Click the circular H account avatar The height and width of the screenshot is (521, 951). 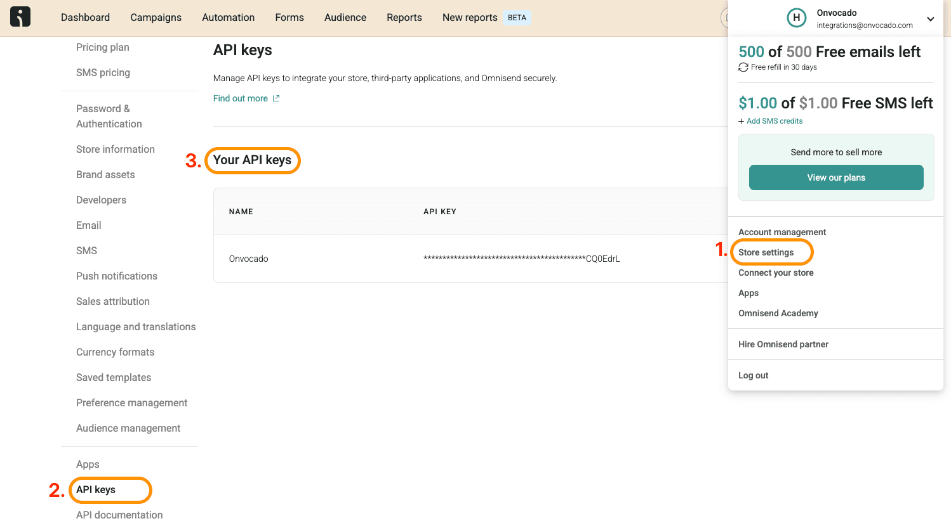(796, 18)
